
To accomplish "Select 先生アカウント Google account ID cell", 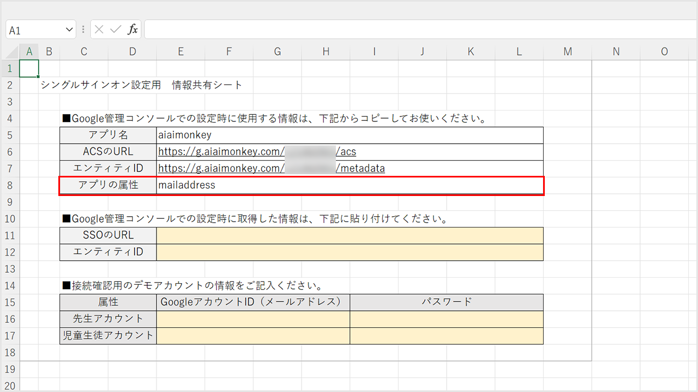I will (253, 319).
